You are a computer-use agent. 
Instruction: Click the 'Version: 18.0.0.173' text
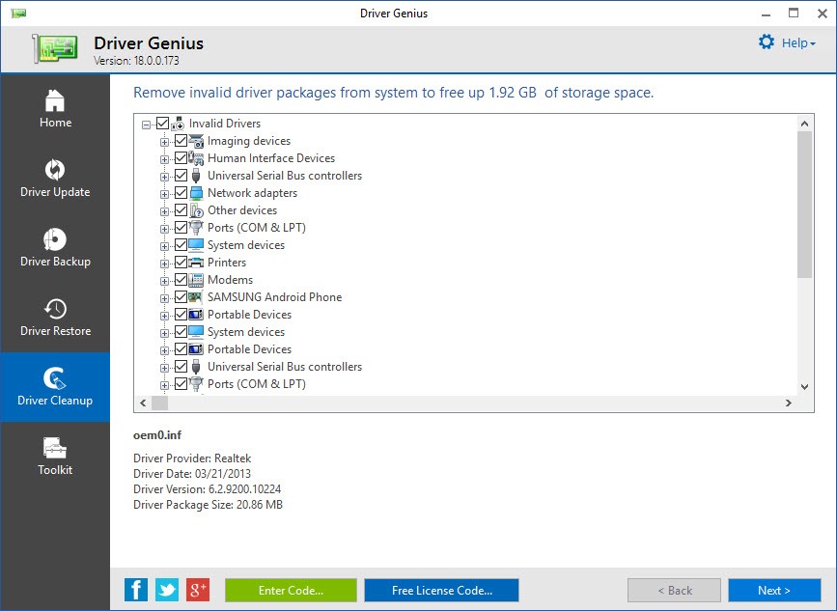click(137, 61)
